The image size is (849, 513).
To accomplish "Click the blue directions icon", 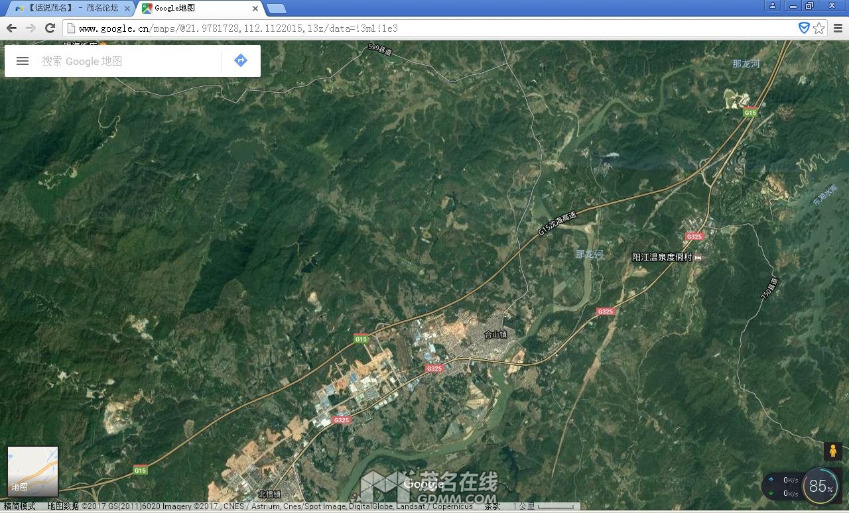I will pos(241,61).
